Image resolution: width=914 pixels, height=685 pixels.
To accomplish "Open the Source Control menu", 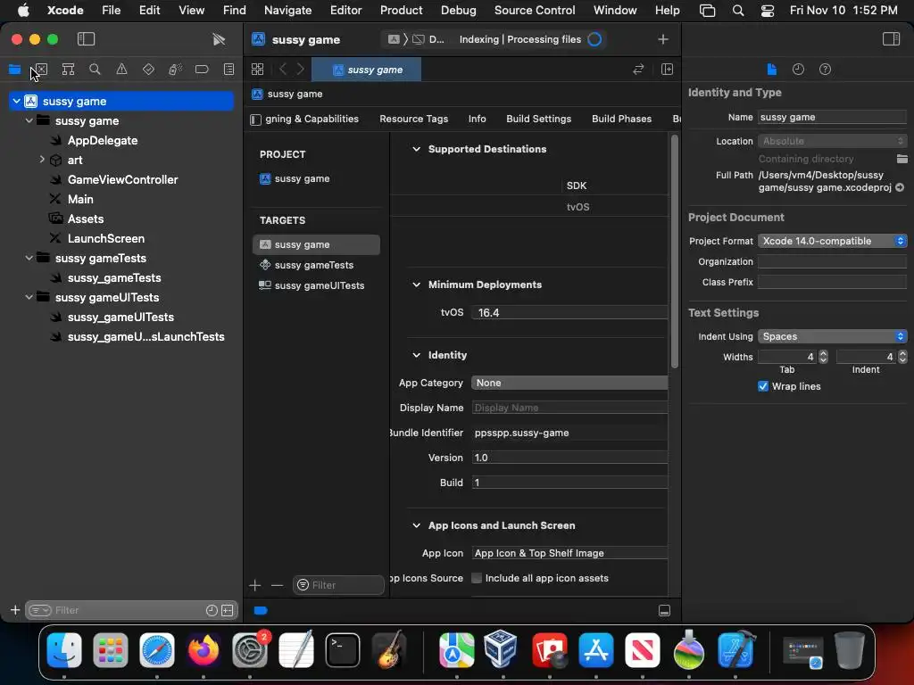I will tap(535, 10).
